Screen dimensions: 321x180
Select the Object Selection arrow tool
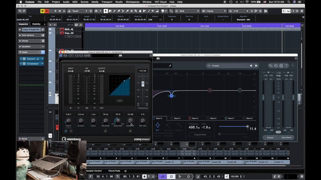(106, 11)
